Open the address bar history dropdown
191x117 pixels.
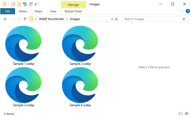tap(112, 19)
